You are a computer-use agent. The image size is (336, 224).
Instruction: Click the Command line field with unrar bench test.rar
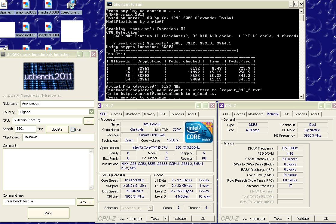[x=39, y=201]
